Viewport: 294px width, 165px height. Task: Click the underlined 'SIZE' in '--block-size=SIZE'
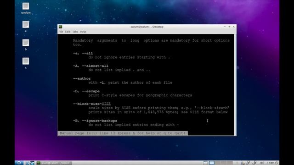106,104
